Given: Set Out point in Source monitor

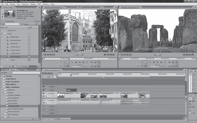Looking at the screenshot, I should click(x=64, y=62).
